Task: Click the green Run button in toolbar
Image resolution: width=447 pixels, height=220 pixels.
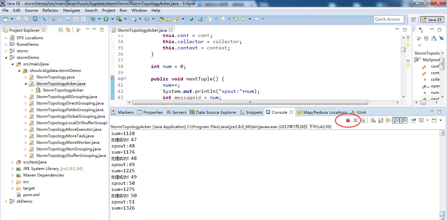Action: pos(106,19)
